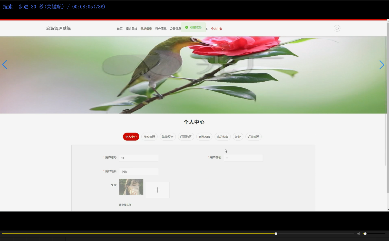This screenshot has height=241, width=389.
Task: Click the avatar photo thumbnail in 头像 field
Action: 131,187
